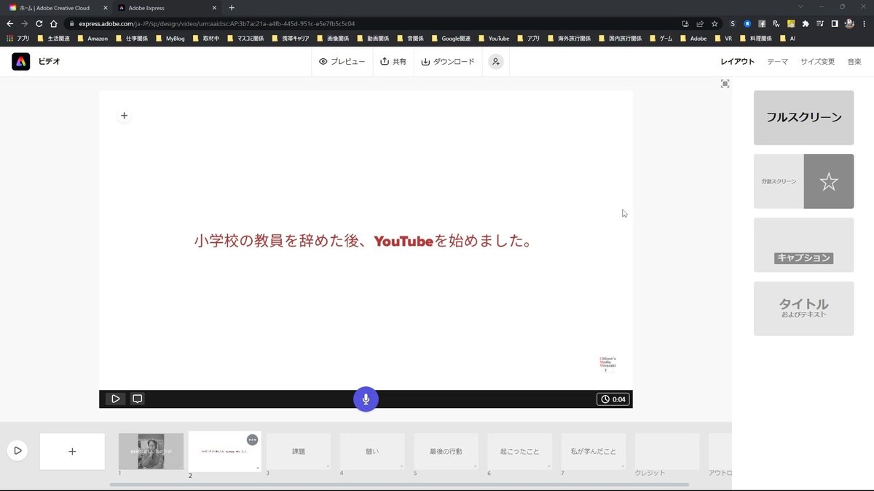Play the whole video from the timeline
This screenshot has width=874, height=491.
[17, 451]
